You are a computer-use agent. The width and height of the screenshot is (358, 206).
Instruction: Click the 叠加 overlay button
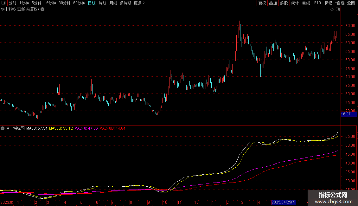[x=273, y=3]
